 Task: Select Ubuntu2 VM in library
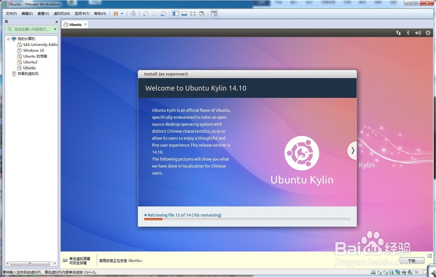(30, 62)
